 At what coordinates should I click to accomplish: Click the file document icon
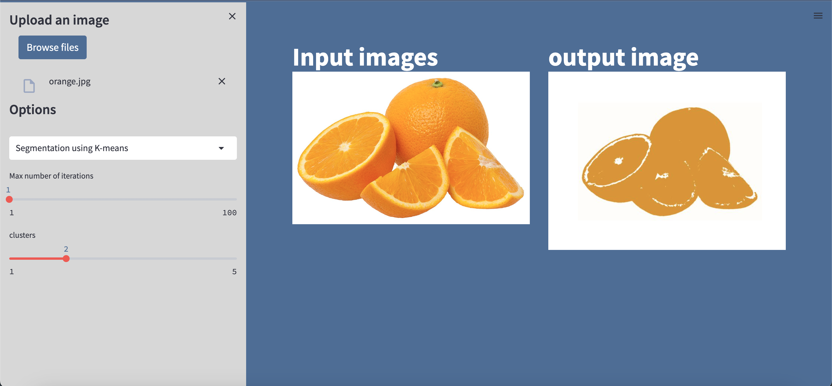click(x=29, y=86)
